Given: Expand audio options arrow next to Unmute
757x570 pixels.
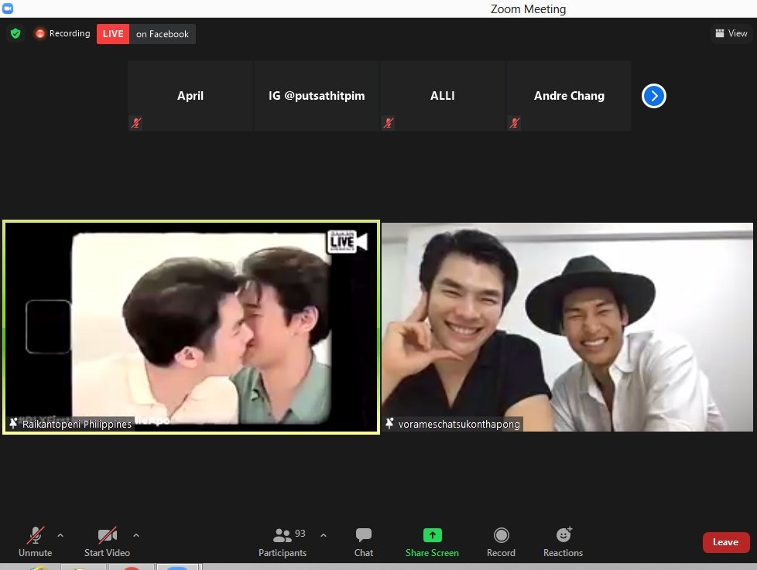Looking at the screenshot, I should pyautogui.click(x=60, y=535).
